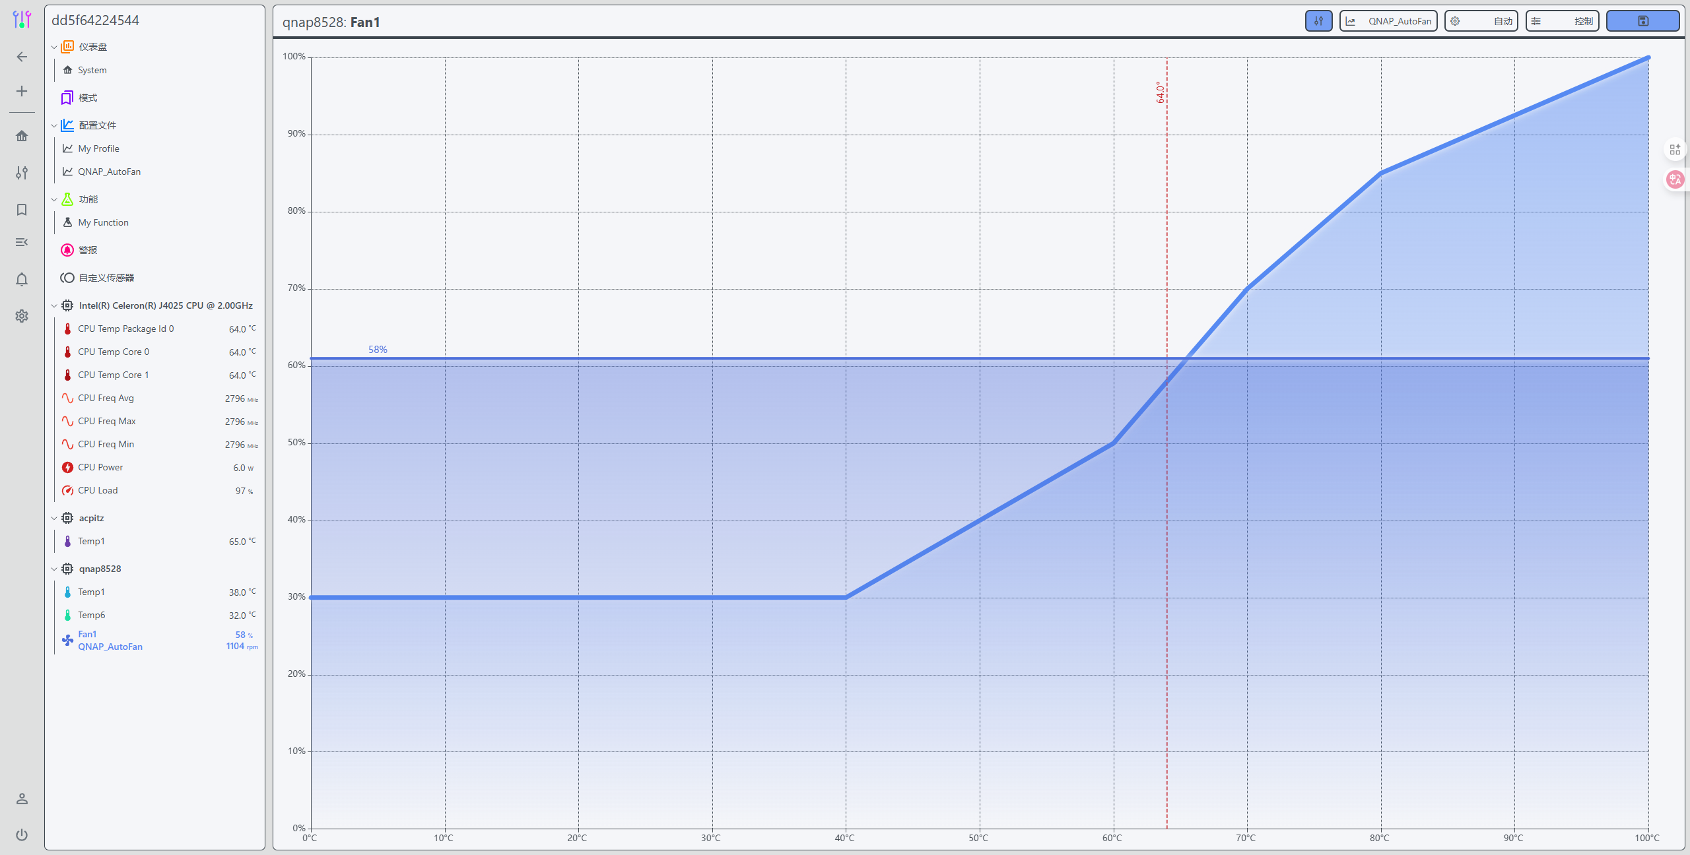1690x855 pixels.
Task: Open settings gear in left sidebar
Action: (22, 316)
